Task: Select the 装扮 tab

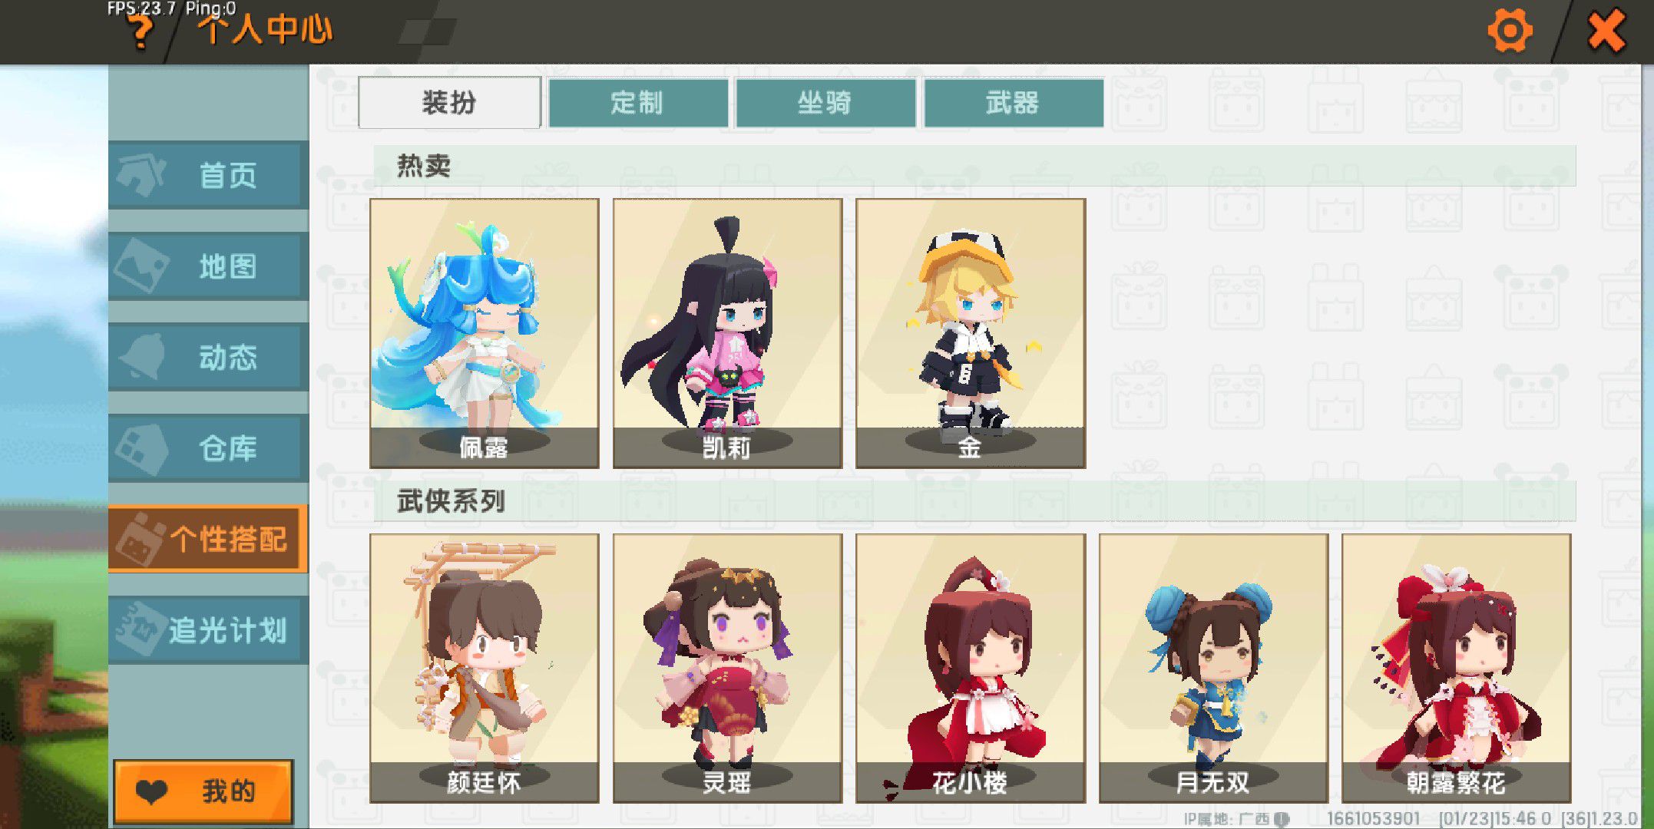Action: [x=450, y=102]
